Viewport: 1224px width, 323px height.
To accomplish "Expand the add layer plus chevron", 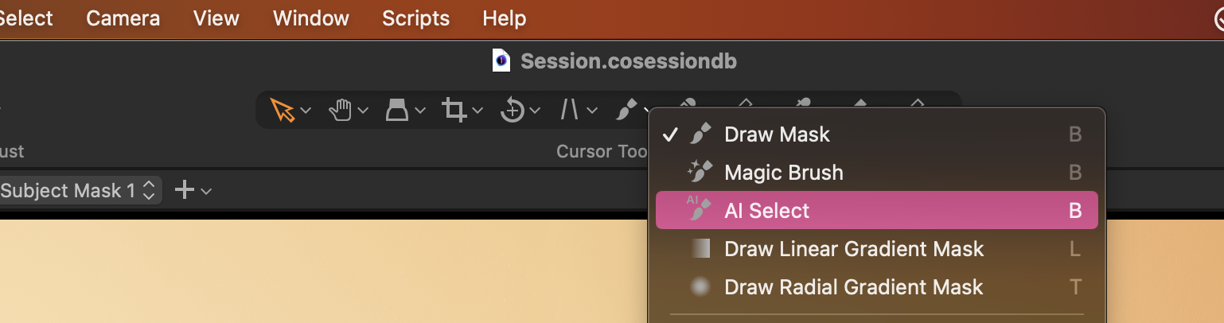I will click(206, 191).
